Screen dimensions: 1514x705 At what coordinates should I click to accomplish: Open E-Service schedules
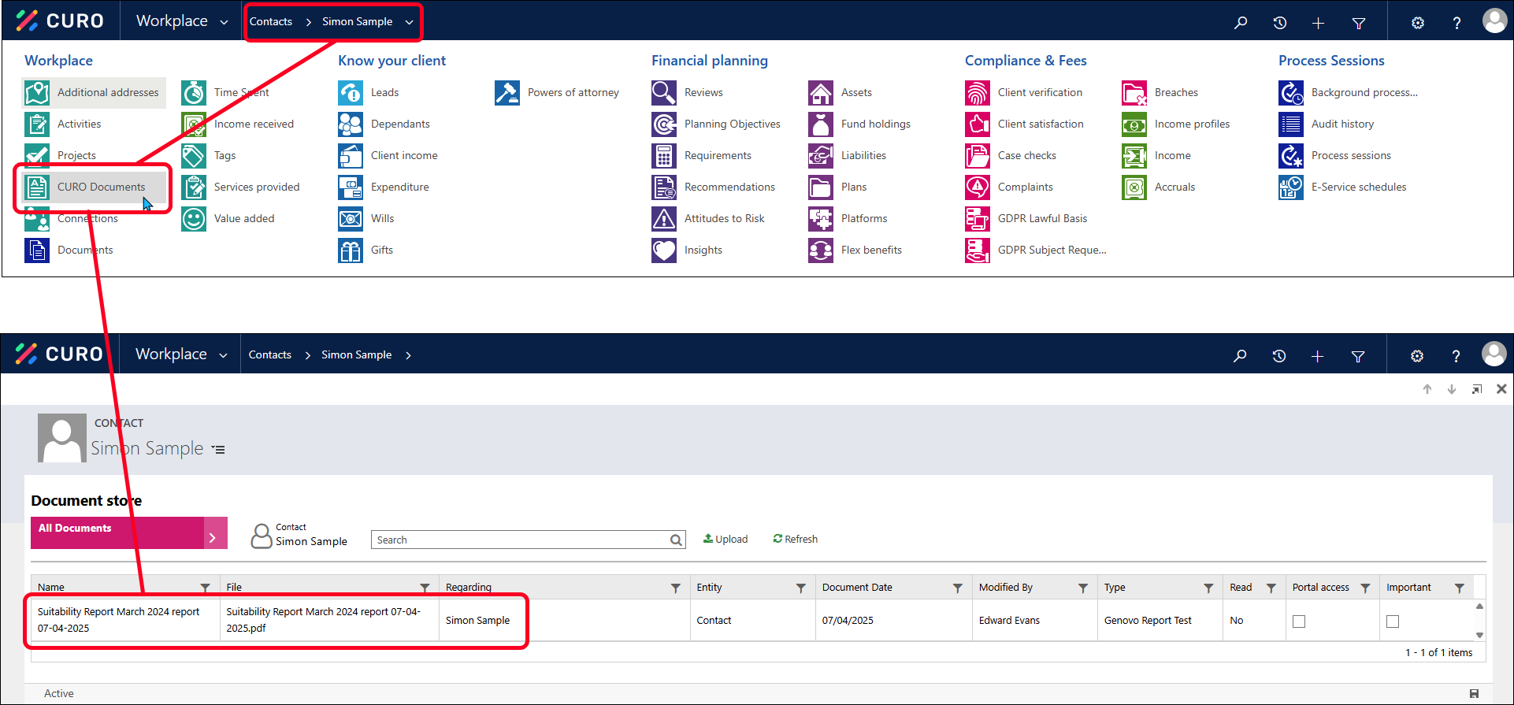click(1342, 187)
